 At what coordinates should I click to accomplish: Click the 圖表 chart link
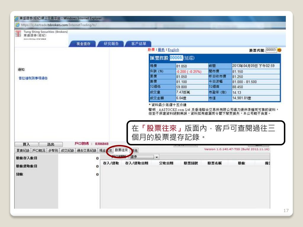(161, 50)
